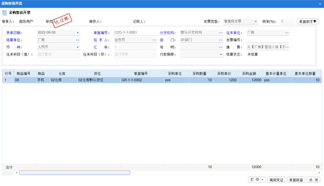Open the 发票类型 dropdown showing 增值税发票
324x186 pixels.
[256, 21]
